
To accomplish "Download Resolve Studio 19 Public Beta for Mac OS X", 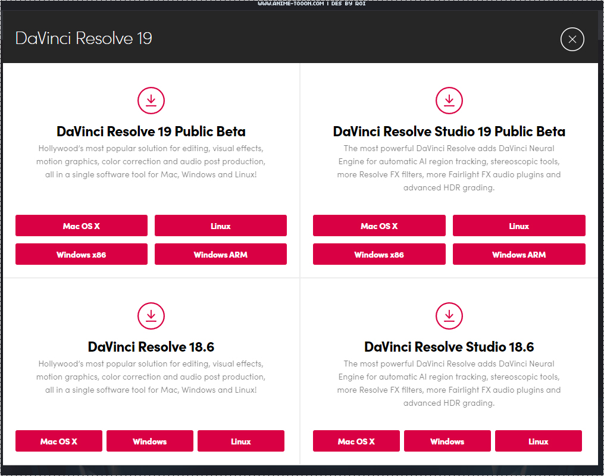I will tap(379, 226).
